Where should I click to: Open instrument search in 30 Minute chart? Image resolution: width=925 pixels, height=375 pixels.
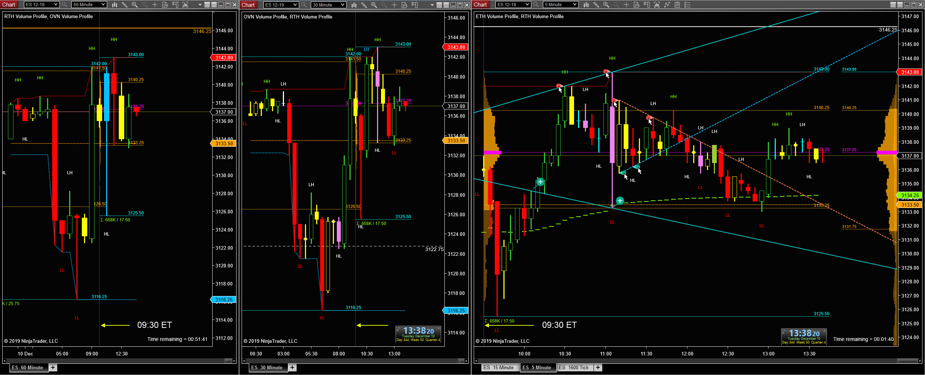304,5
